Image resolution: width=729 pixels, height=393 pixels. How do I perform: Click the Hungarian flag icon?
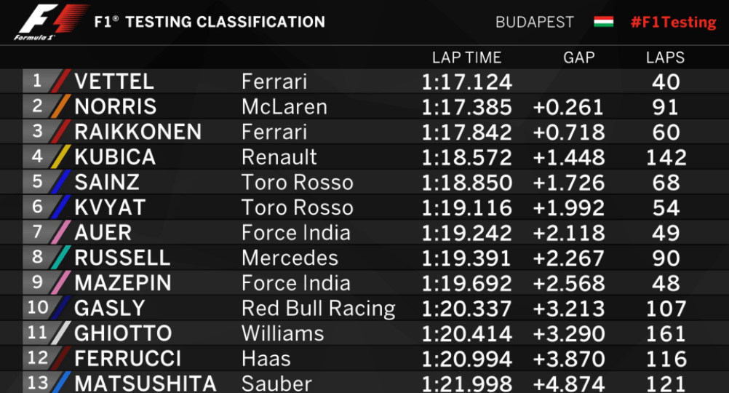[x=603, y=22]
